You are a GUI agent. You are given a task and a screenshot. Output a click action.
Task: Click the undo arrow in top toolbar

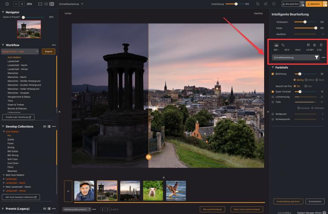point(258,4)
